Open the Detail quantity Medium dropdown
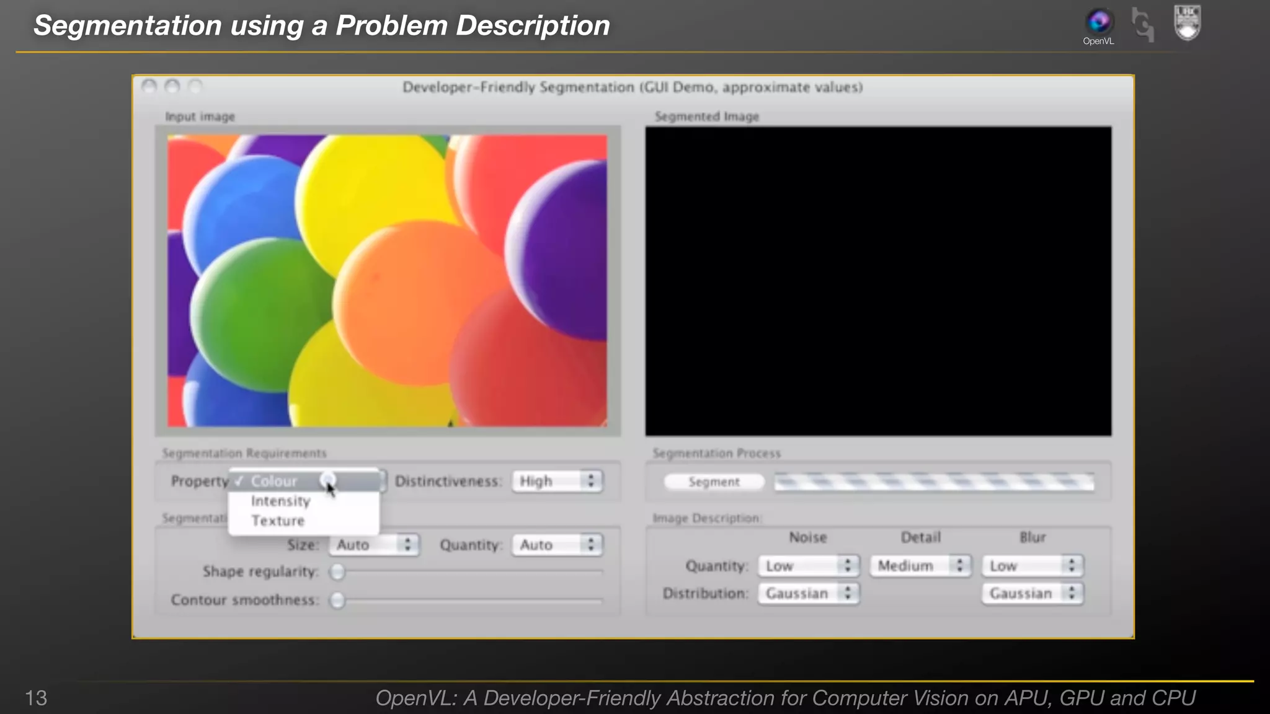Image resolution: width=1270 pixels, height=714 pixels. [x=920, y=566]
